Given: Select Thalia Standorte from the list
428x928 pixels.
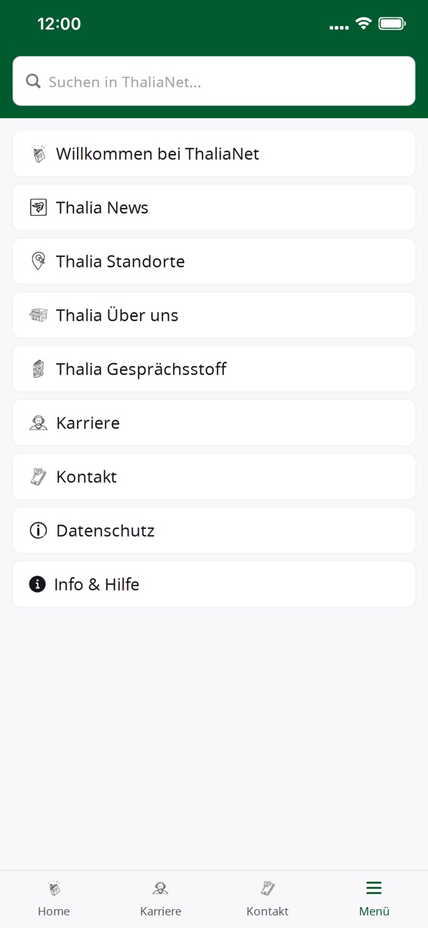Looking at the screenshot, I should point(214,261).
